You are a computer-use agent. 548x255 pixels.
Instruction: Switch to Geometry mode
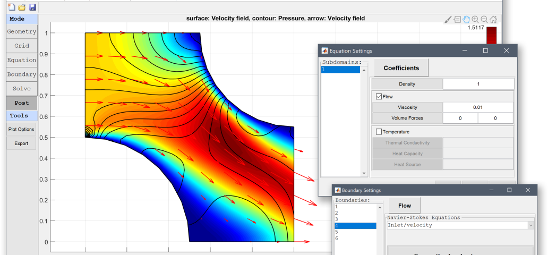coord(22,31)
